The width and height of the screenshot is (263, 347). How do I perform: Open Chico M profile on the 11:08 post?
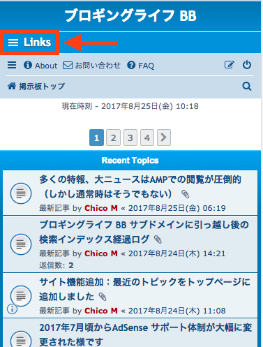(101, 311)
